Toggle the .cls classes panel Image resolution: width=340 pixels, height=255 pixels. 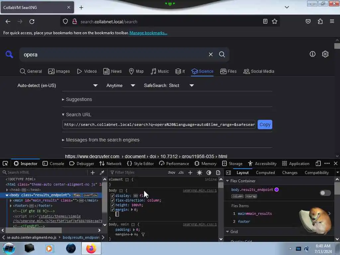click(181, 173)
